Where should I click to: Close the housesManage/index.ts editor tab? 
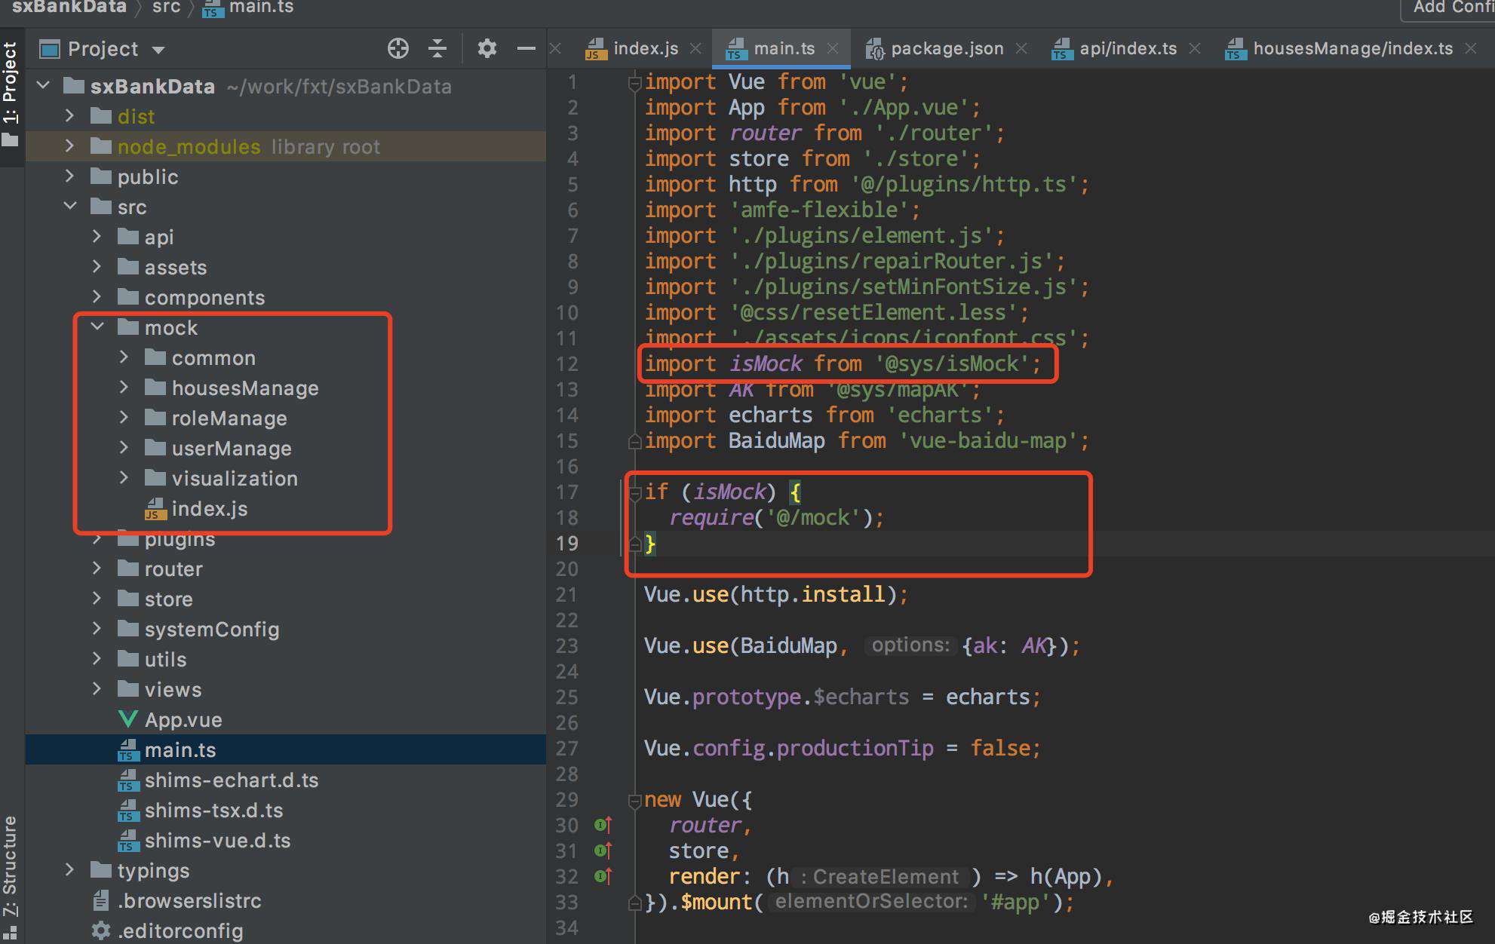[x=1471, y=49]
